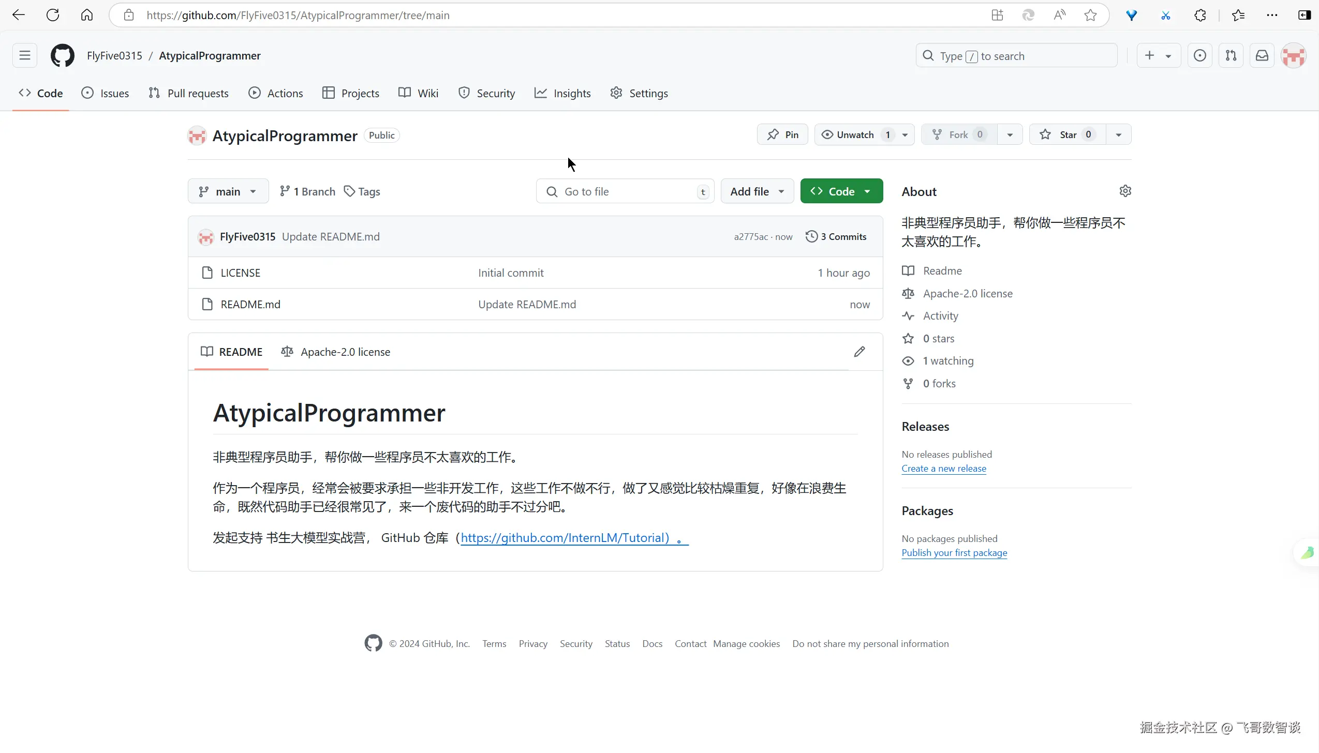Click the GitHub Octocat logo
Viewport: 1319px width, 753px height.
click(x=62, y=56)
